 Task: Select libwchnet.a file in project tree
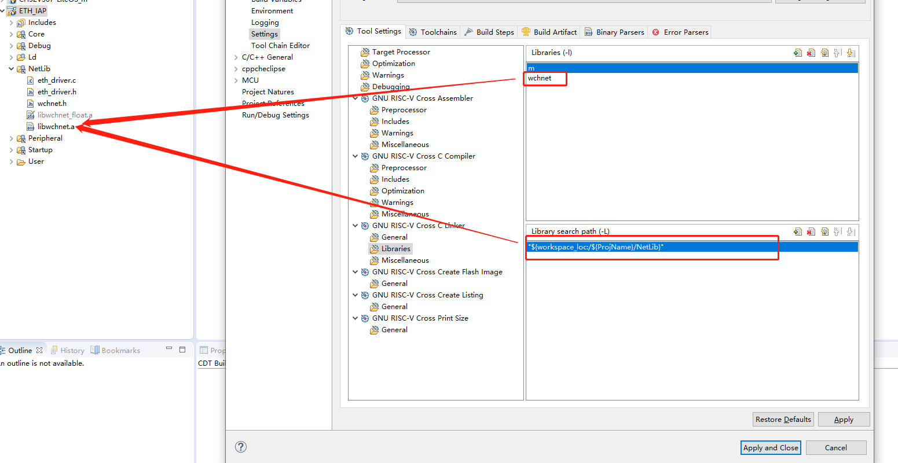tap(56, 127)
